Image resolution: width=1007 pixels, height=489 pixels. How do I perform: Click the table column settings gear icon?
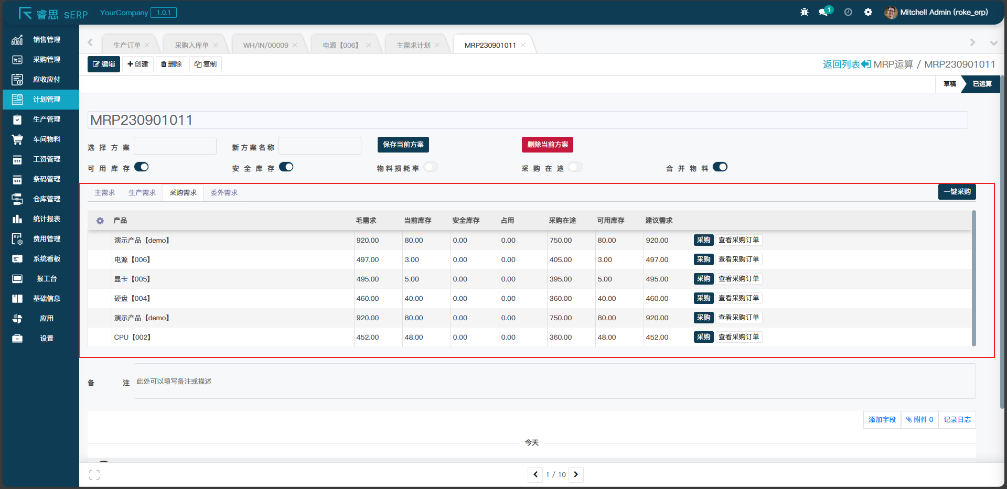click(100, 221)
